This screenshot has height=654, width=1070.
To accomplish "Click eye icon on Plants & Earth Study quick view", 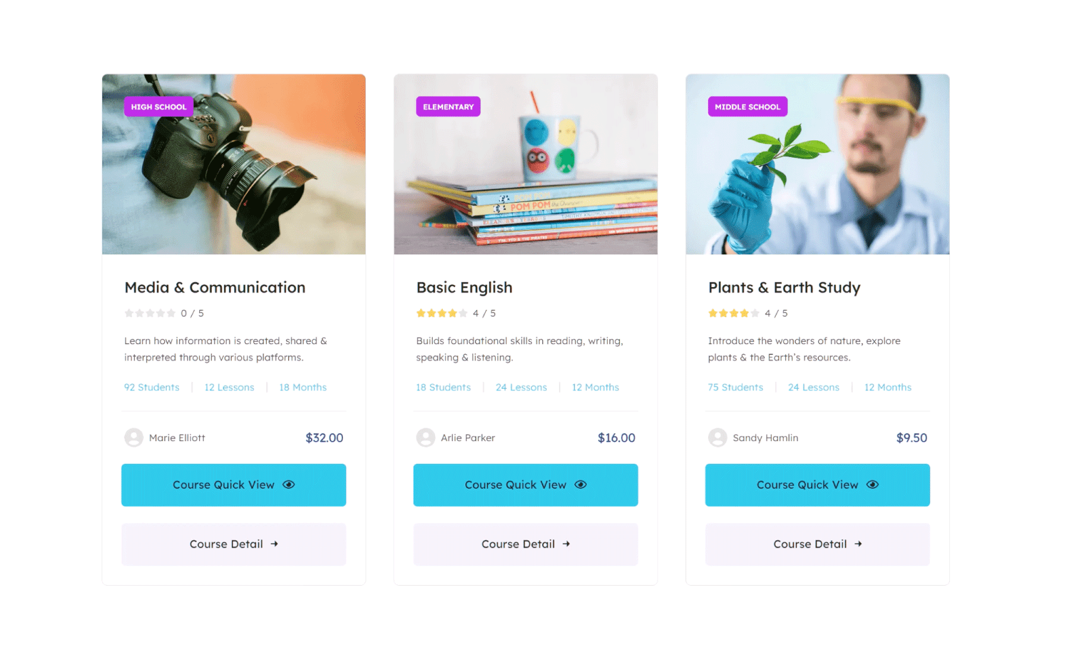I will coord(873,485).
